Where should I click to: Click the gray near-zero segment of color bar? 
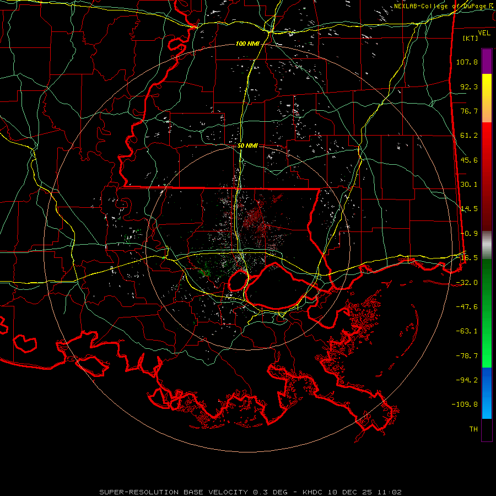(x=487, y=245)
